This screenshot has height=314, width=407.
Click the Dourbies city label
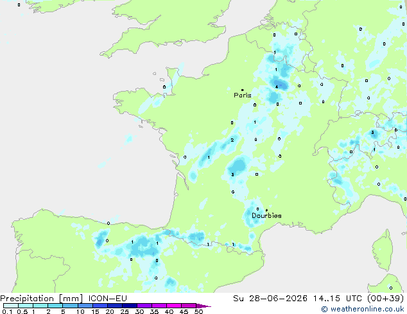266,215
